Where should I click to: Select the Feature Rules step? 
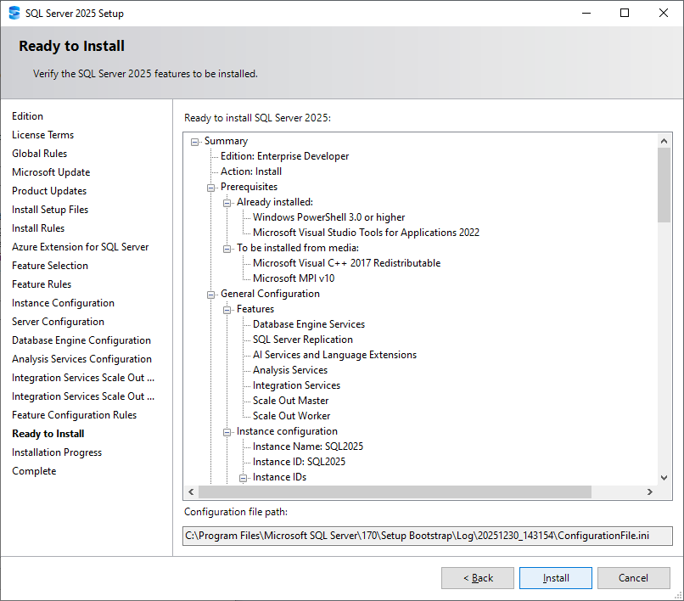tap(42, 284)
